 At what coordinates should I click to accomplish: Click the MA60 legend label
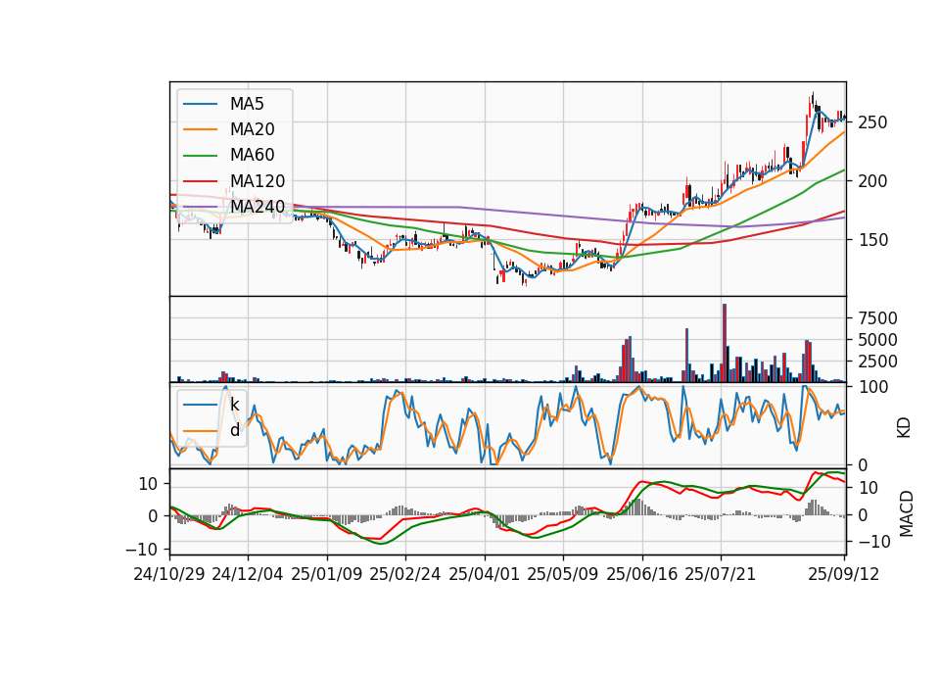point(252,156)
